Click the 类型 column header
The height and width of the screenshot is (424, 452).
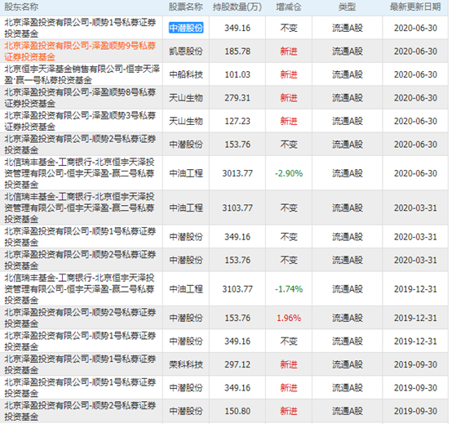tap(347, 7)
